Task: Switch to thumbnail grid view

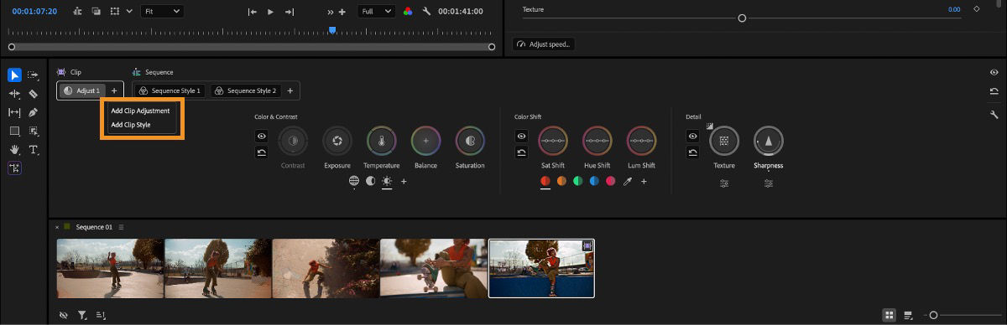Action: click(889, 315)
